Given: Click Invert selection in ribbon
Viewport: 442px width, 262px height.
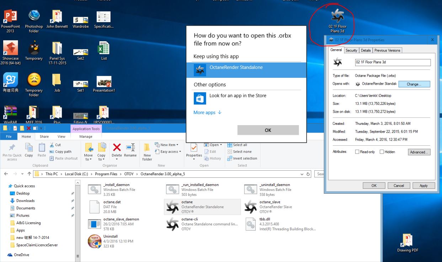Looking at the screenshot, I should tap(242, 159).
